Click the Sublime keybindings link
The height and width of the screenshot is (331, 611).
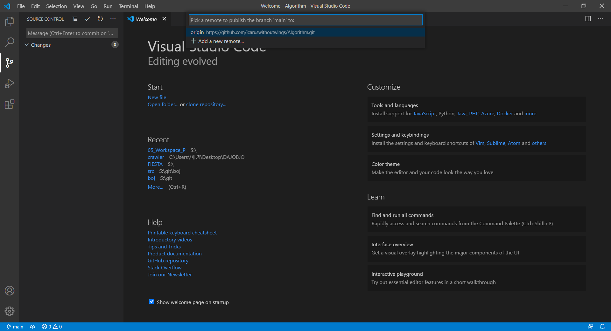tap(496, 143)
